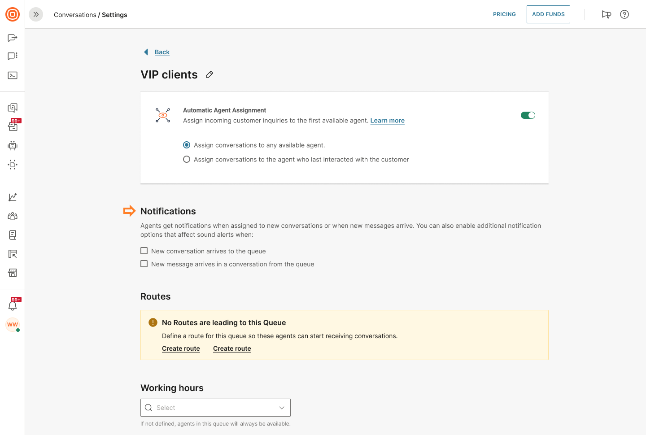Click the chatbot robot icon in sidebar
646x435 pixels.
pyautogui.click(x=13, y=146)
